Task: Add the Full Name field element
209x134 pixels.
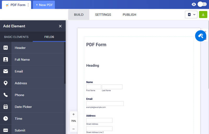Action: (x=32, y=60)
